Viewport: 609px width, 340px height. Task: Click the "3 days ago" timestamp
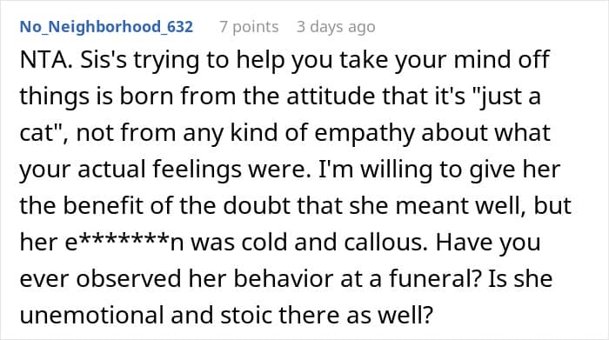pyautogui.click(x=336, y=27)
